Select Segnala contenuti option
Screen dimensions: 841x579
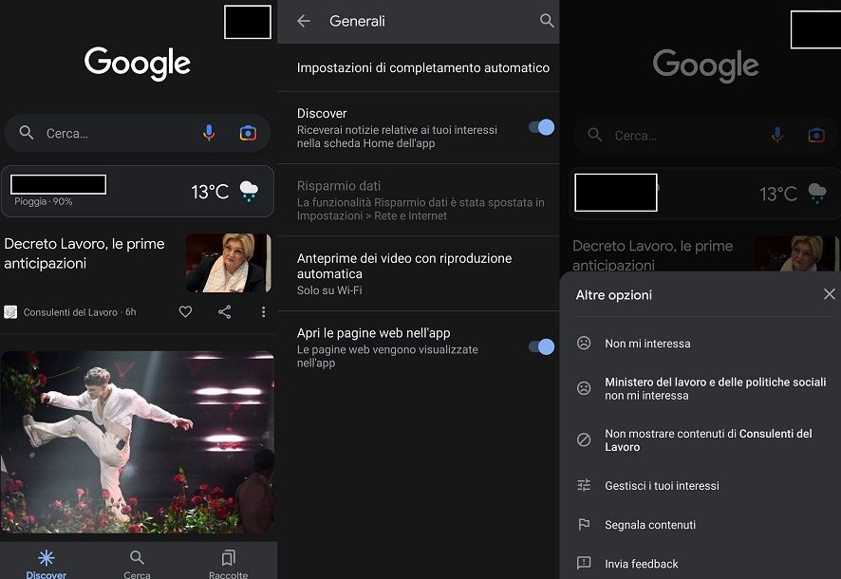[701, 524]
